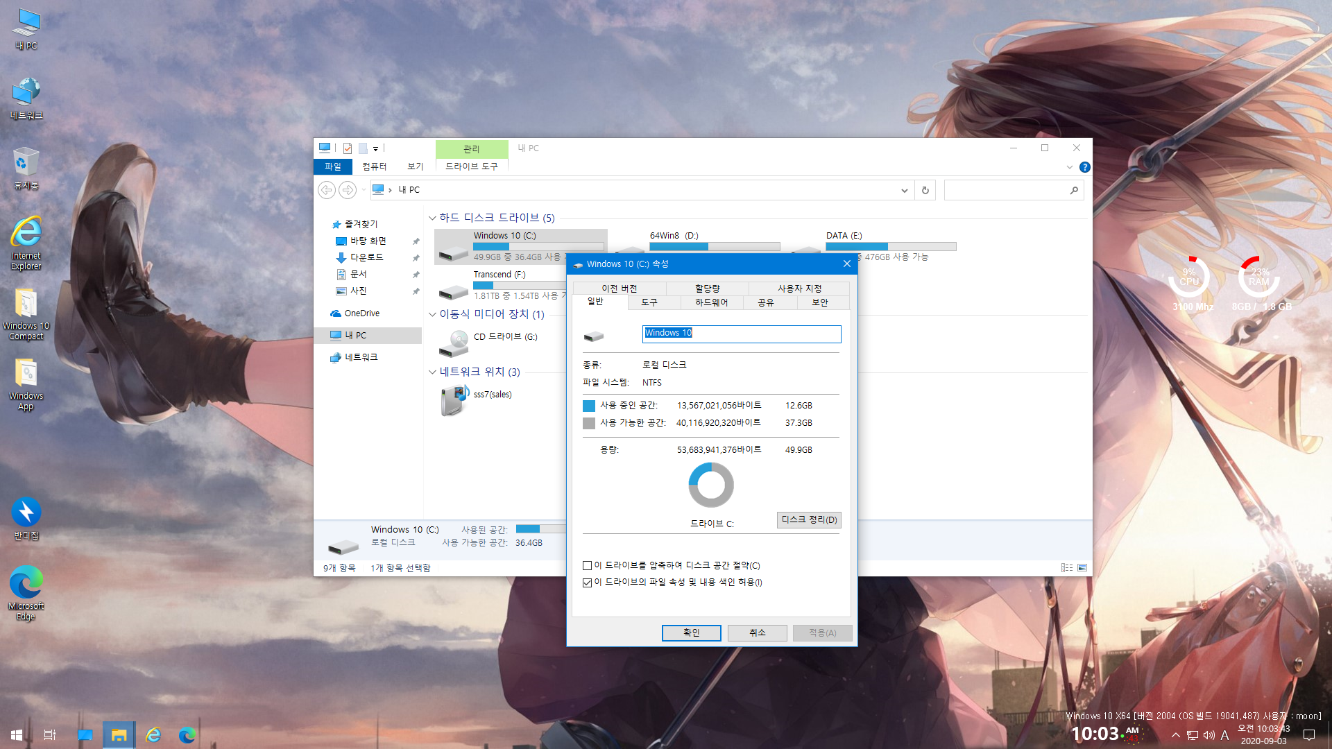
Task: Refresh the 내 PC address bar
Action: (925, 190)
